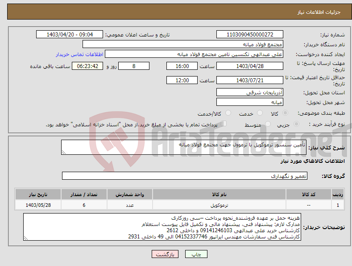
Task: Click the requester field علی عبدالهی
Action: (x=194, y=54)
